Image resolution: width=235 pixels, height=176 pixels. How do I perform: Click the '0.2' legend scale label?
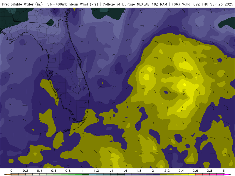(26, 171)
